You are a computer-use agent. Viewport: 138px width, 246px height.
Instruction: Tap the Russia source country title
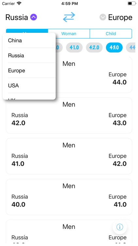tap(17, 17)
